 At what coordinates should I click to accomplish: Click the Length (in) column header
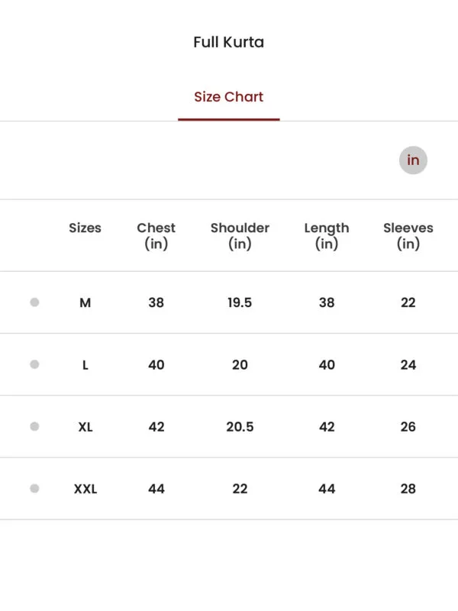pos(327,235)
